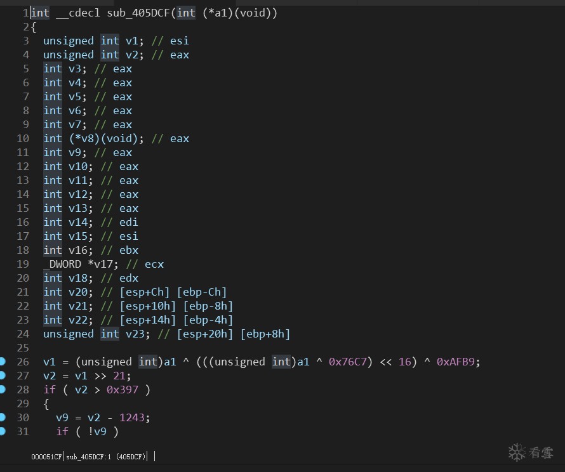The image size is (565, 472).
Task: Click the blue marker dot beside line 31
Action: [3, 431]
